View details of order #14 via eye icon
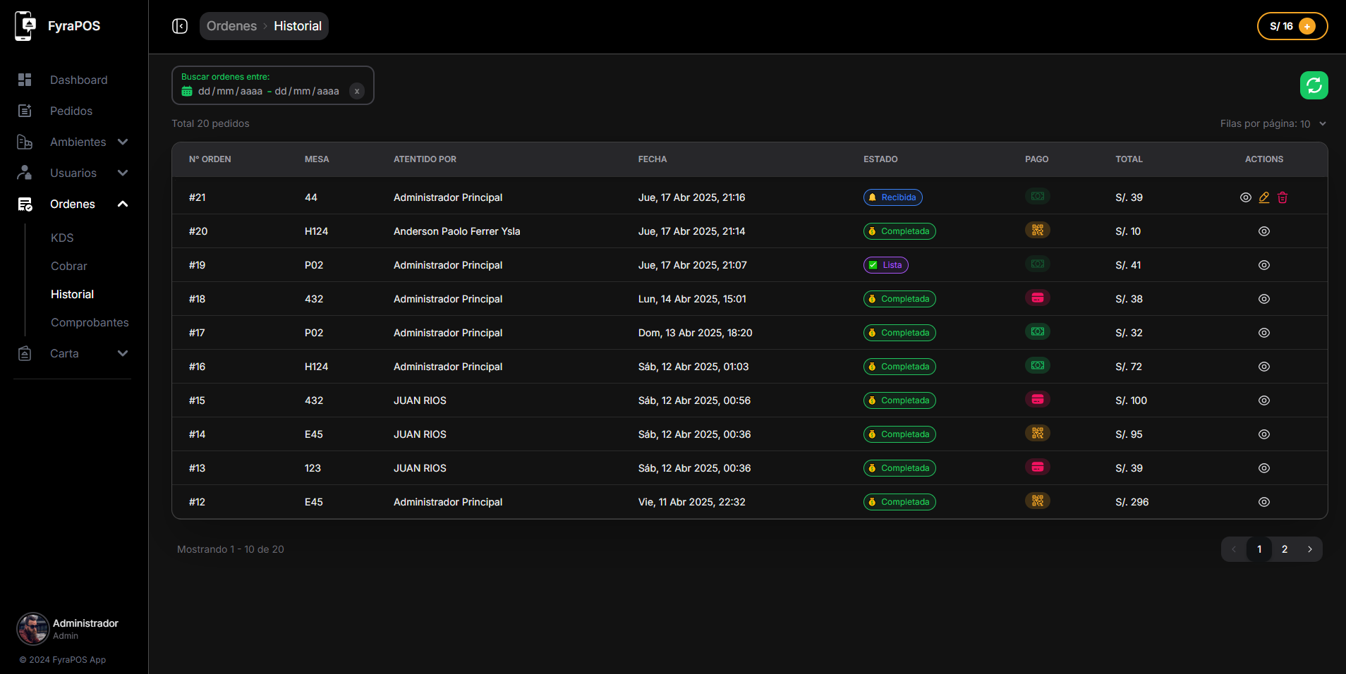Image resolution: width=1346 pixels, height=674 pixels. [x=1264, y=434]
